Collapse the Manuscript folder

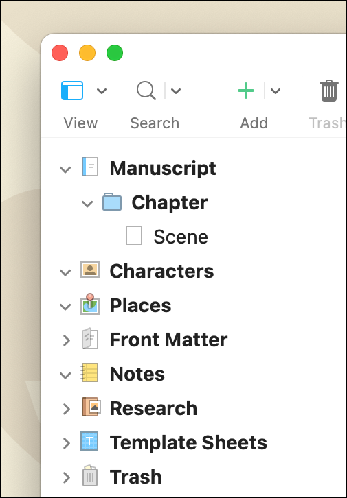(x=65, y=169)
